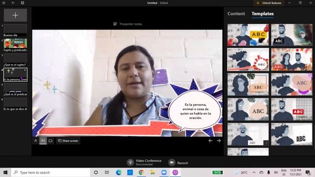The height and width of the screenshot is (177, 315).
Task: Delete slide 4 with its X icon
Action: click(x=25, y=70)
